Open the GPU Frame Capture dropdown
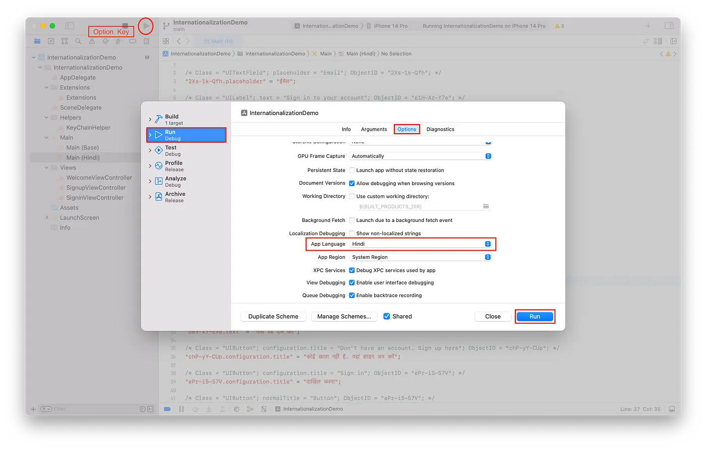 [420, 156]
